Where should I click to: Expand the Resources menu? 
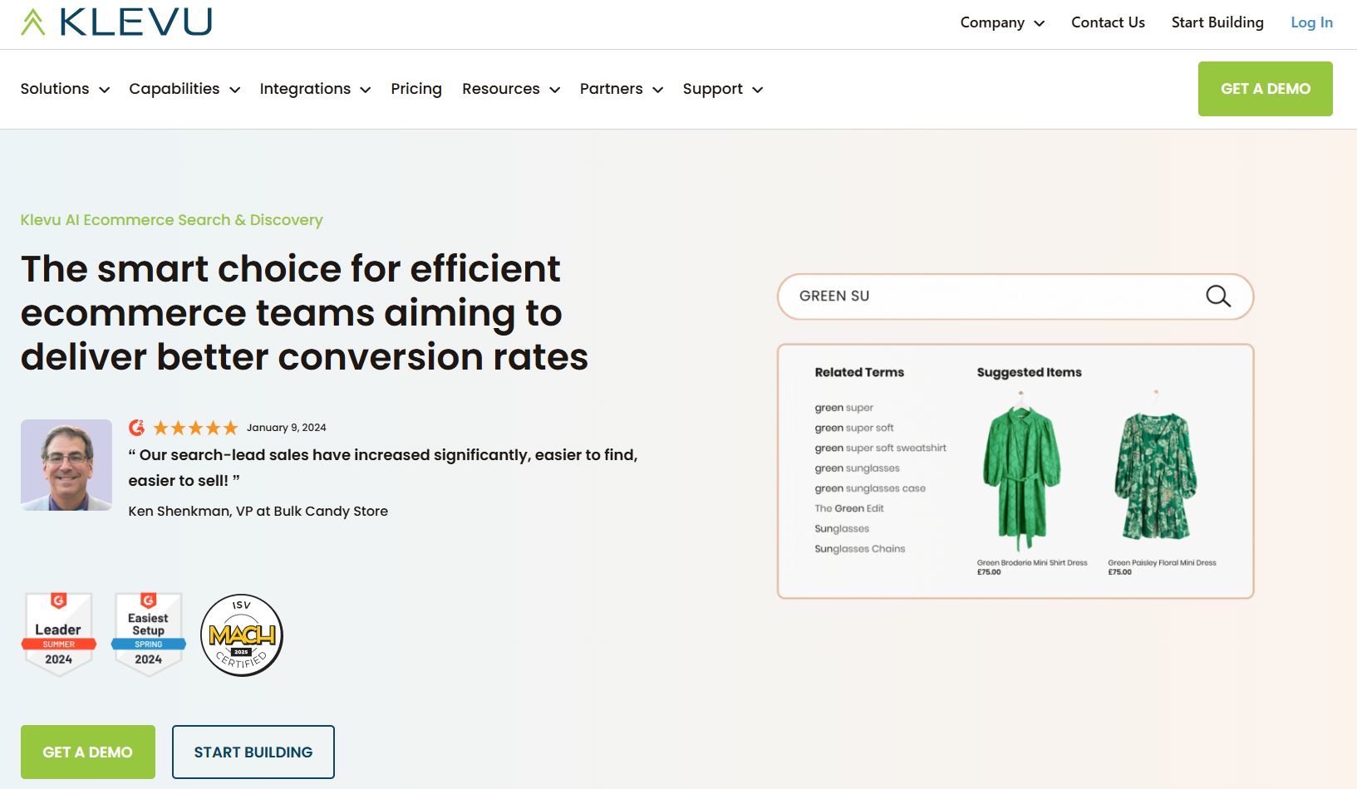[511, 89]
